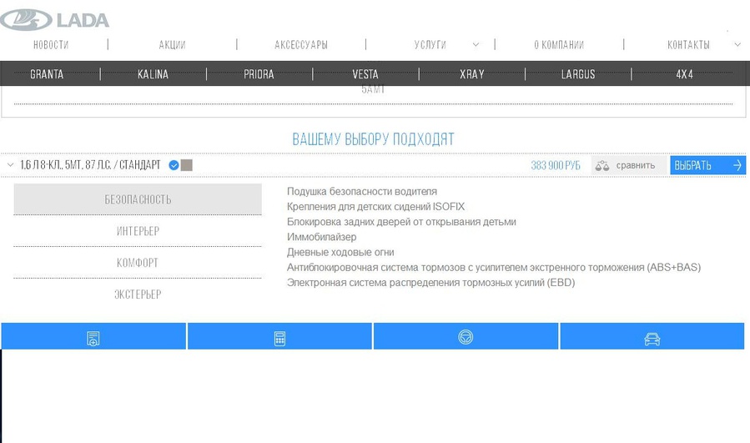This screenshot has height=443, width=750.
Task: Select the 4X4 model tab
Action: coord(684,74)
